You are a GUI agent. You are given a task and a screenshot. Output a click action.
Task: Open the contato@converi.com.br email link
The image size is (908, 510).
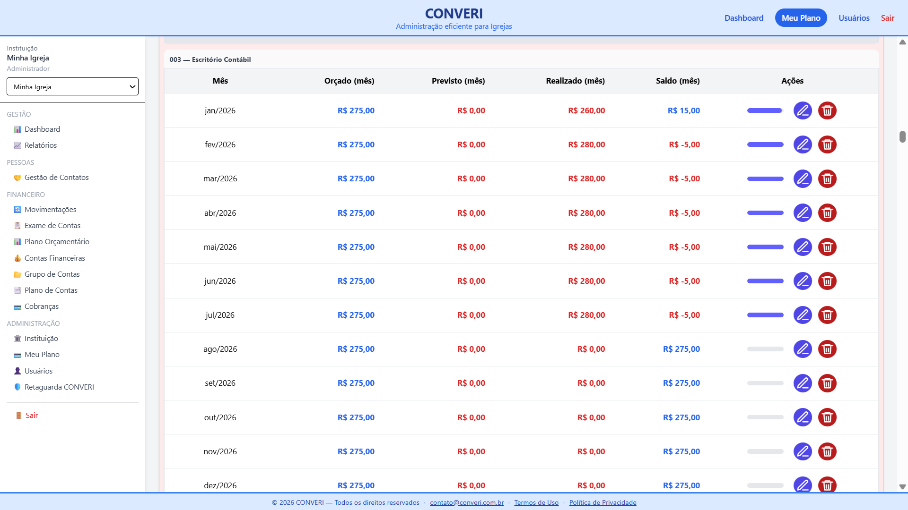[467, 502]
